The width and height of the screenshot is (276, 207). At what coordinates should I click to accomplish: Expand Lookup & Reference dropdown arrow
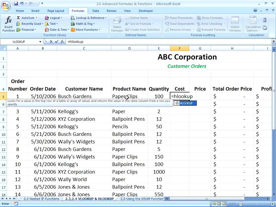tap(106, 18)
